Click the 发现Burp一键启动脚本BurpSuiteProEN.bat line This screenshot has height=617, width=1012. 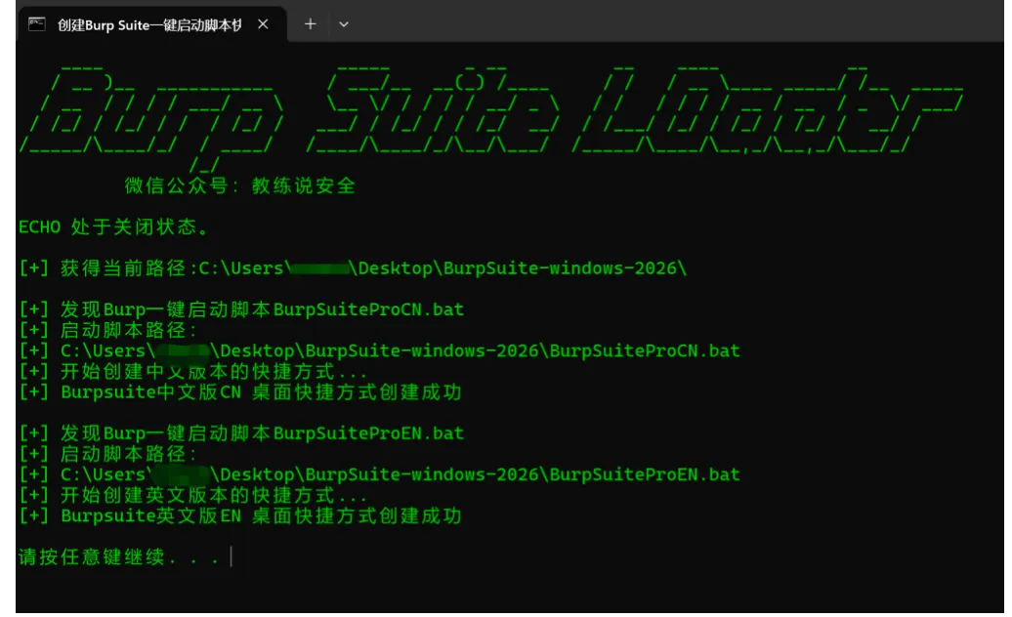241,433
